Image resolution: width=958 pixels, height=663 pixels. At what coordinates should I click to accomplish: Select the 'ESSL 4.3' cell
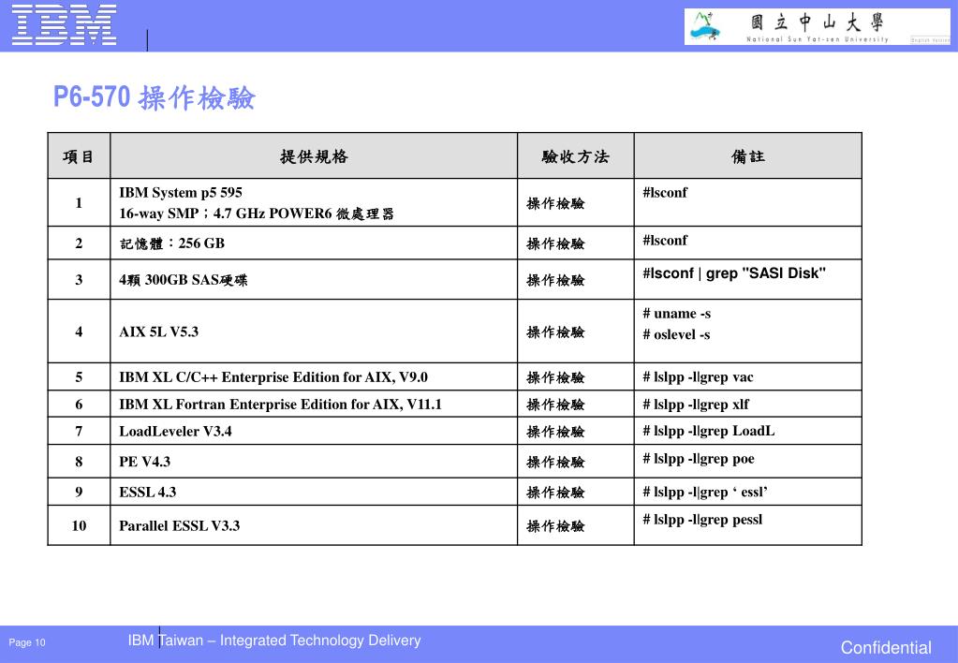click(314, 492)
